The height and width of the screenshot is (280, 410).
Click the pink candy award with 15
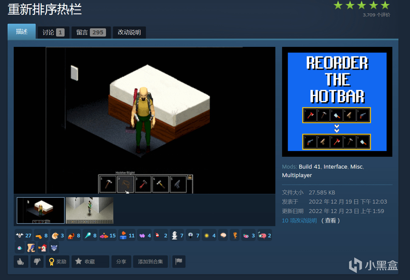click(108, 235)
